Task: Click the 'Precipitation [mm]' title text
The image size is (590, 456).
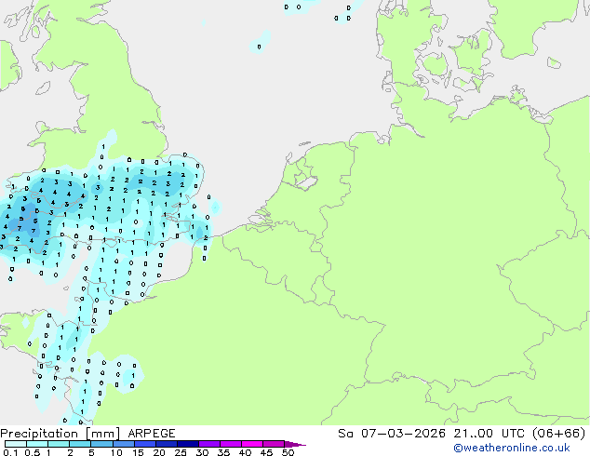Action: pos(60,434)
